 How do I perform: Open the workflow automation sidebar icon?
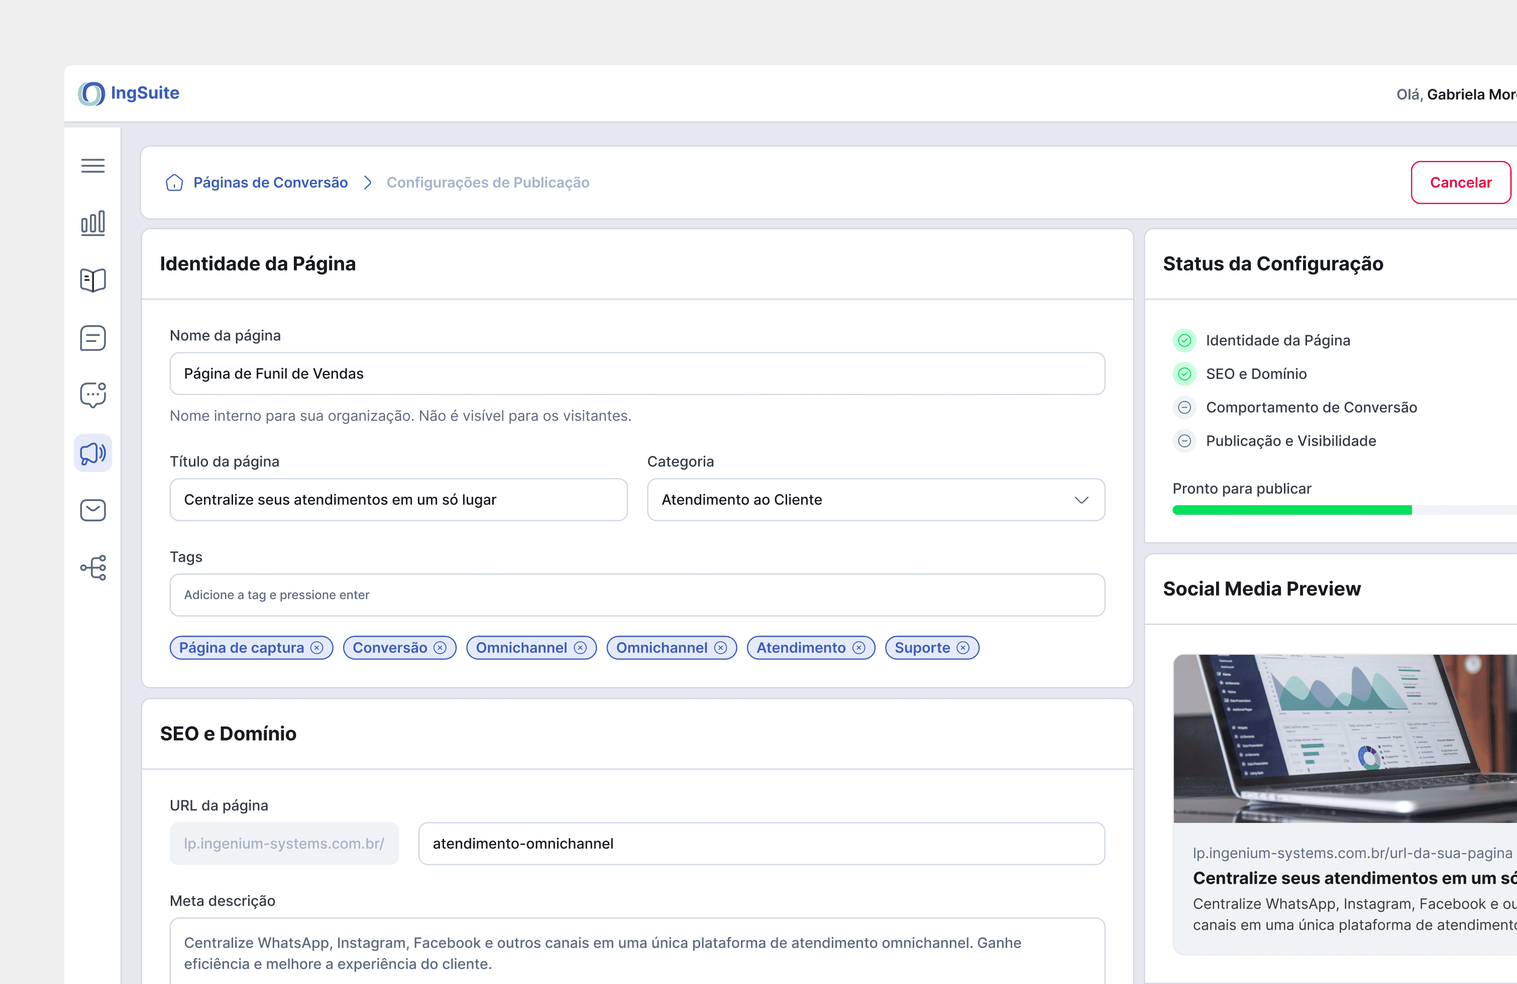pyautogui.click(x=93, y=567)
